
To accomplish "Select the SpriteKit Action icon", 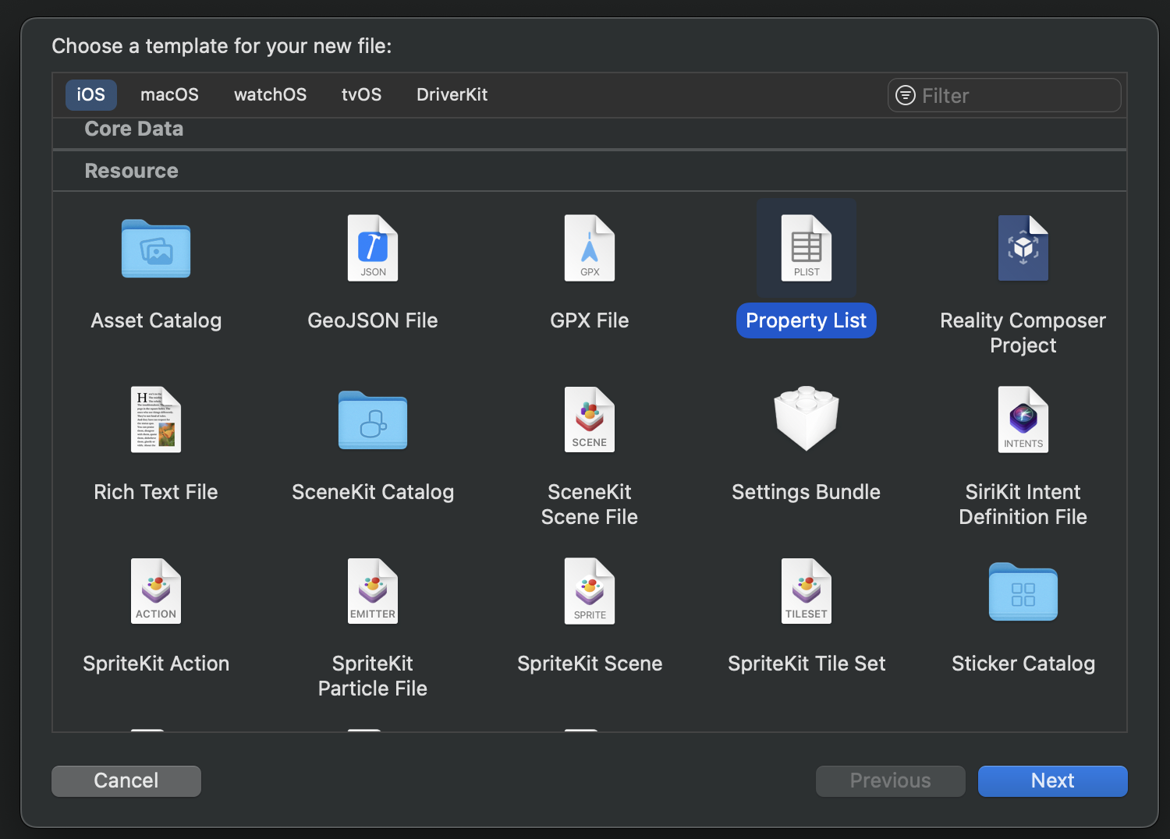I will click(156, 591).
